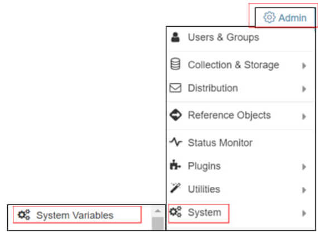Expand the Reference Objects submenu arrow
This screenshot has height=233, width=318.
pos(304,116)
